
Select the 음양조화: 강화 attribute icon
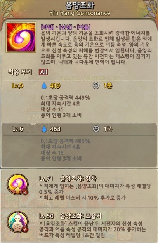coord(17,184)
